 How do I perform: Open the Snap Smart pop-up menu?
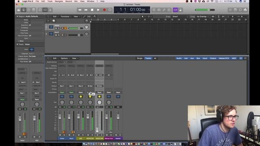[x=180, y=17]
